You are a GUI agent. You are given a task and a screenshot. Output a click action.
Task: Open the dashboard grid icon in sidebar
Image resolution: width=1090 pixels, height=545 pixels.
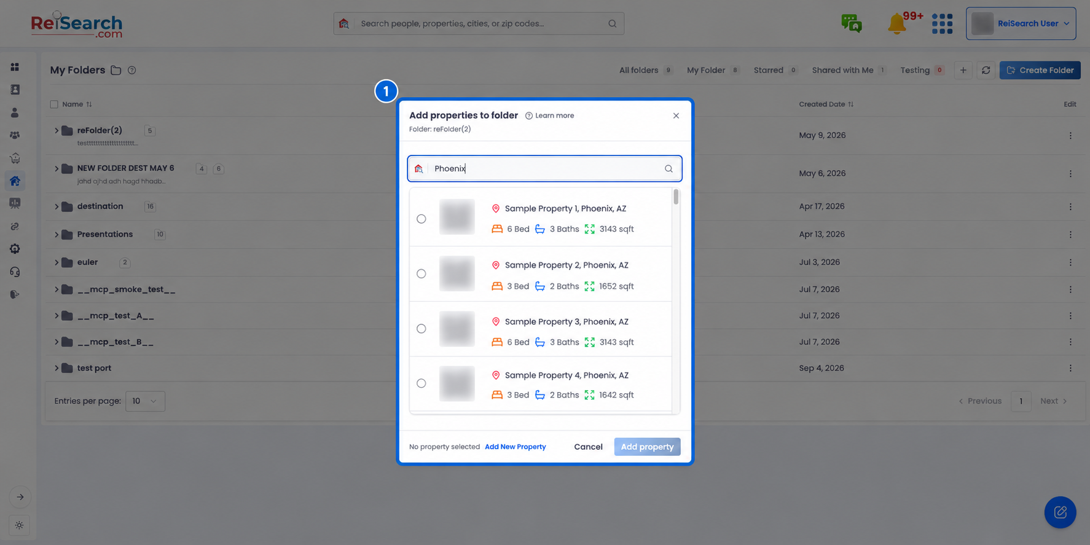(15, 67)
